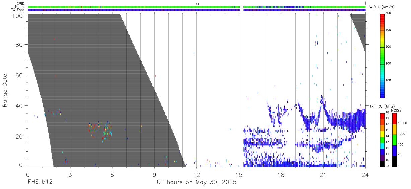Click the TX frequency color legend bar

pyautogui.click(x=382, y=140)
